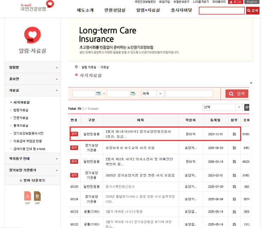Click the keyword search text field
This screenshot has height=228, width=262.
[x=189, y=94]
